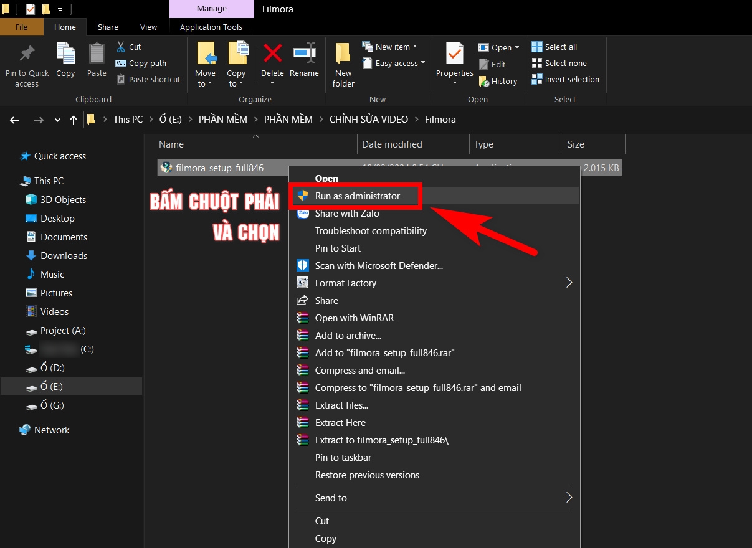
Task: Open the Music folder in sidebar
Action: (52, 274)
